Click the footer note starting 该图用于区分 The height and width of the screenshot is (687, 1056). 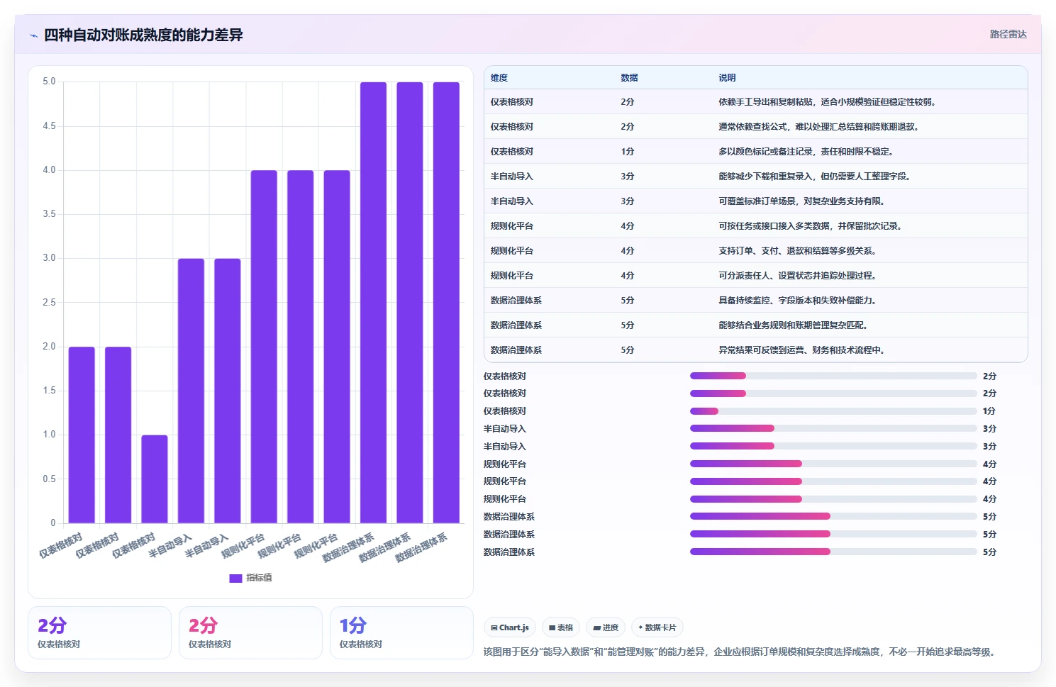pos(741,652)
